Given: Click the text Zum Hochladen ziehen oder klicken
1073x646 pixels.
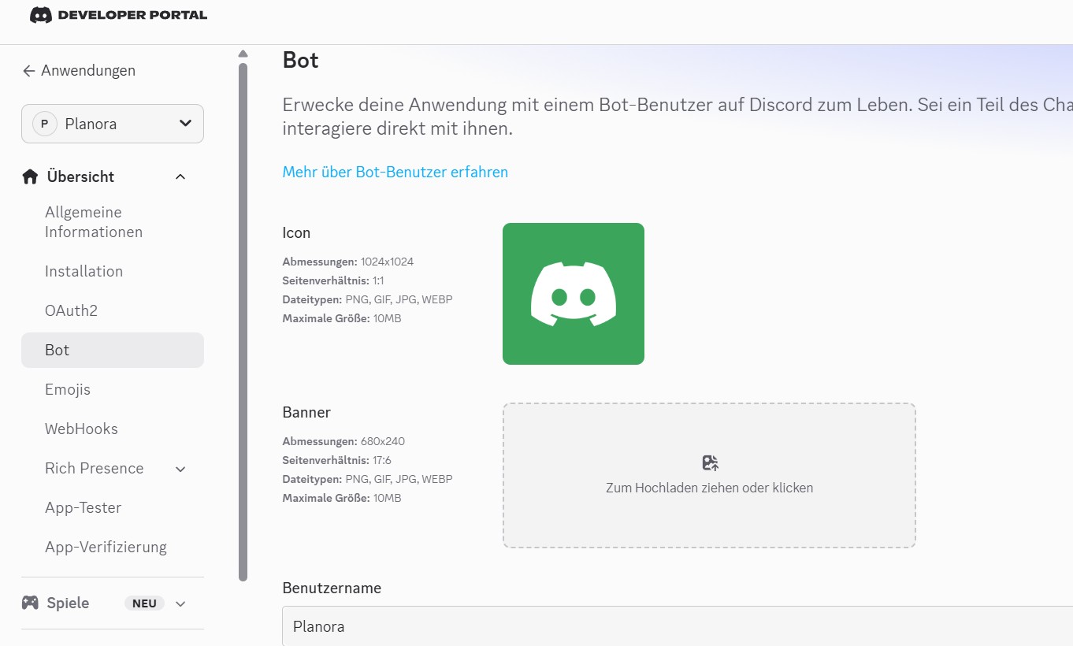Looking at the screenshot, I should point(709,488).
